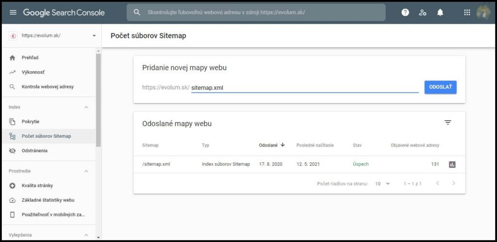Open the hamburger main menu

(x=13, y=12)
